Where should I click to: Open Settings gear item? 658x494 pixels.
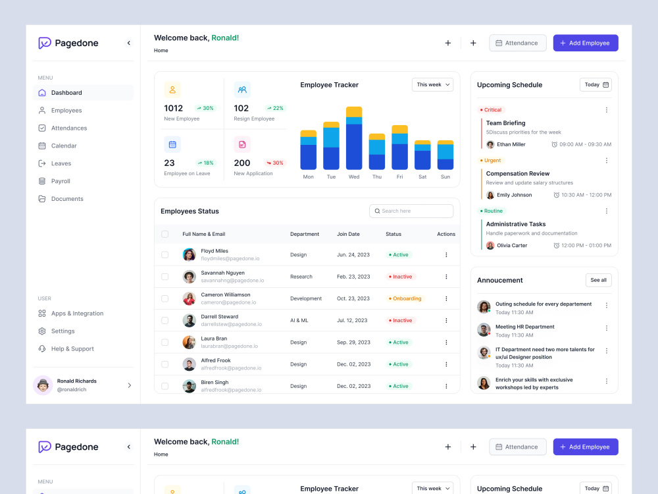tap(83, 331)
